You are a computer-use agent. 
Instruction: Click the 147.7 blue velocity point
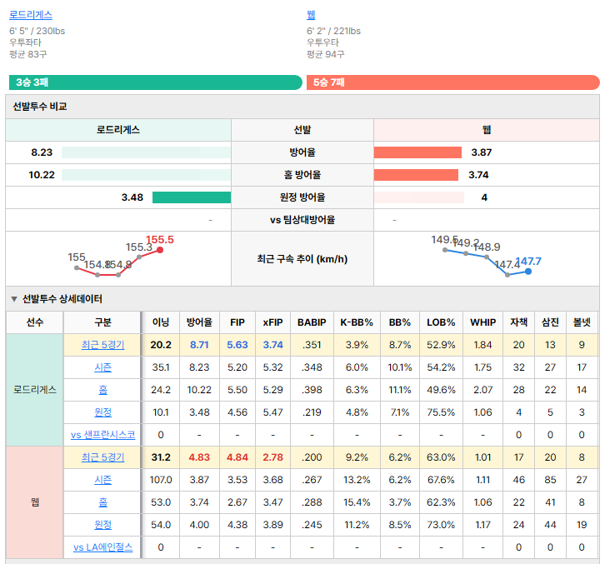click(528, 272)
